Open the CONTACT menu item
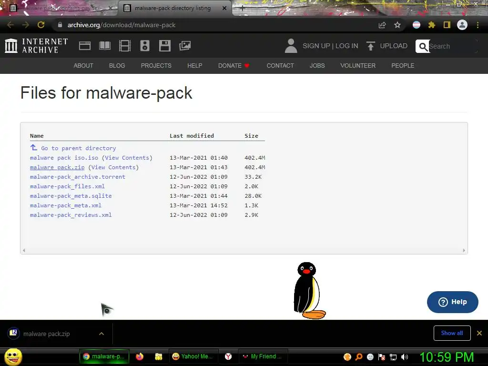488x366 pixels. (280, 66)
